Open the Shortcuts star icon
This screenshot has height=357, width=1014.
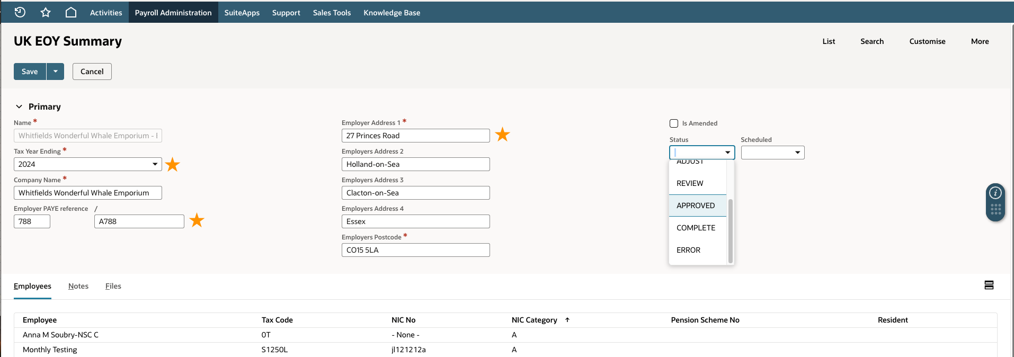tap(46, 12)
